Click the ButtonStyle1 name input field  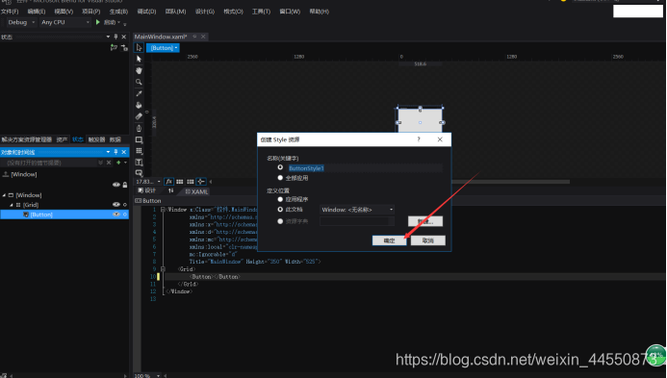point(365,168)
